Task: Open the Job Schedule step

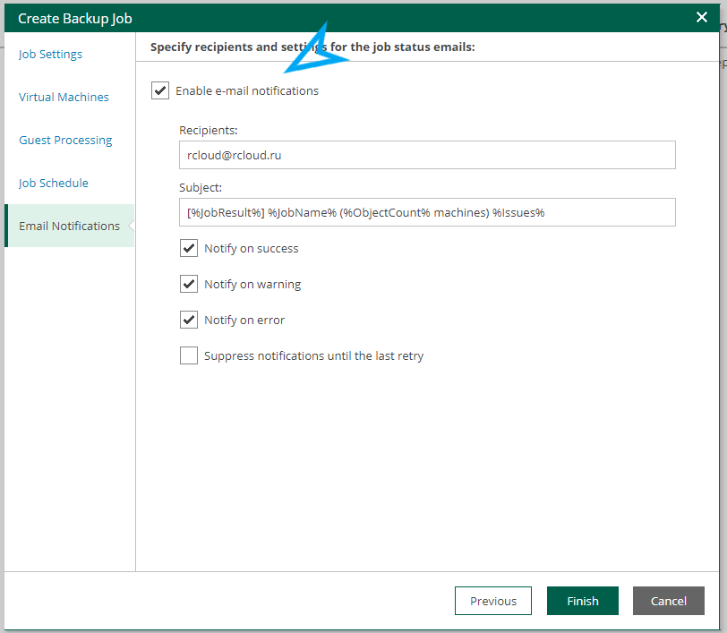Action: click(x=54, y=184)
